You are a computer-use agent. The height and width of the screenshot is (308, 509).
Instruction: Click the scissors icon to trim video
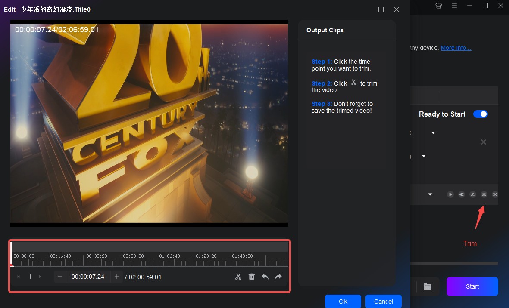coord(238,277)
